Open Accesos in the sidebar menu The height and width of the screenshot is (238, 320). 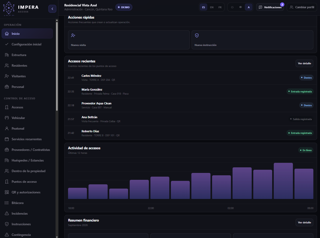[27, 107]
